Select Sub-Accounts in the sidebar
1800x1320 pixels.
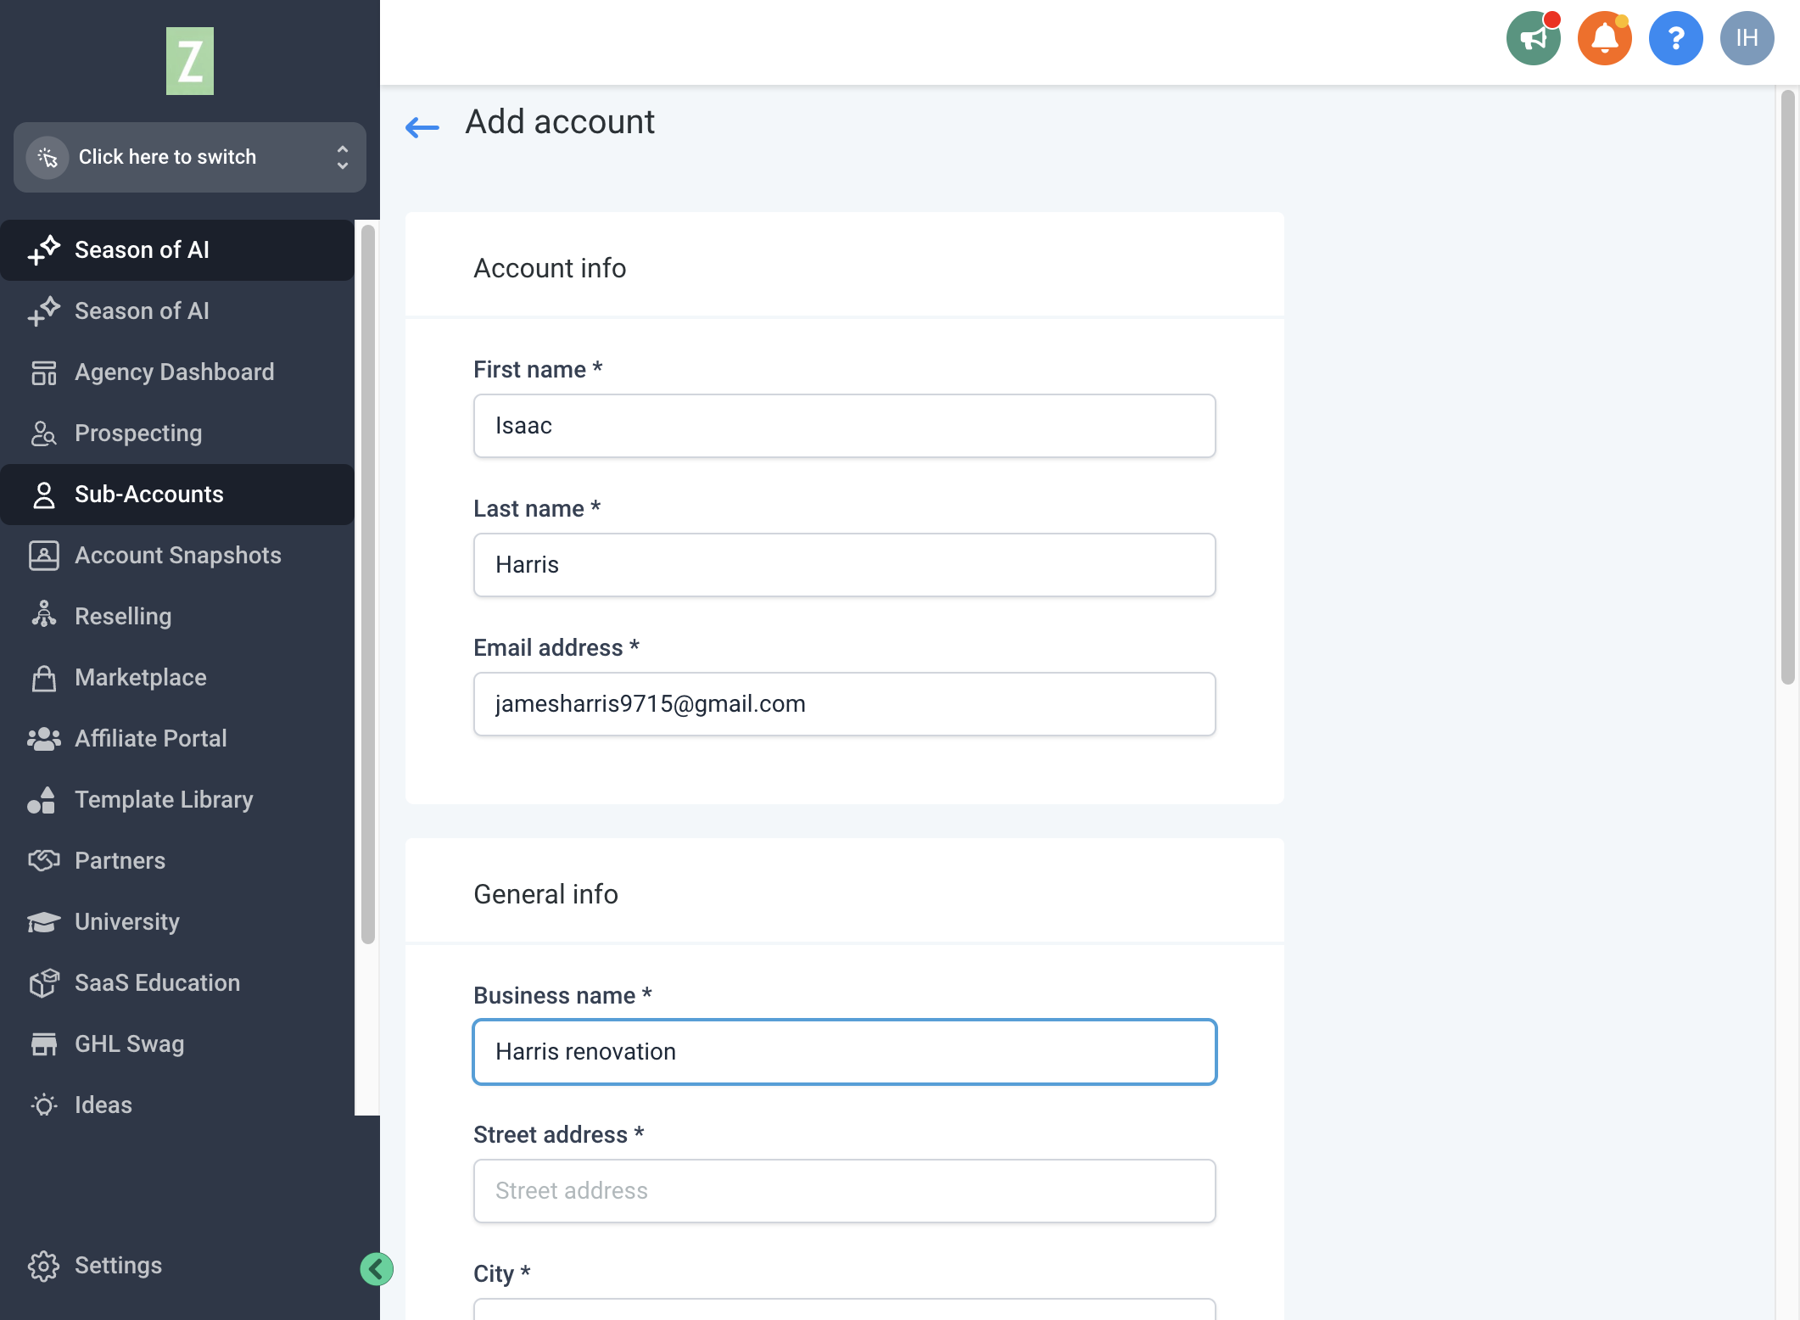[x=177, y=495]
